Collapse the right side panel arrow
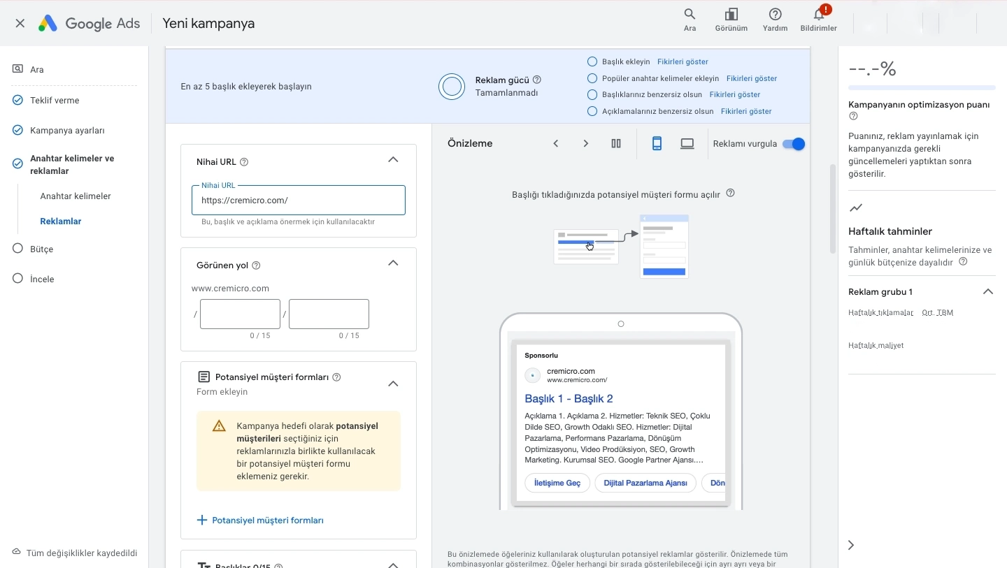Image resolution: width=1007 pixels, height=568 pixels. click(851, 545)
